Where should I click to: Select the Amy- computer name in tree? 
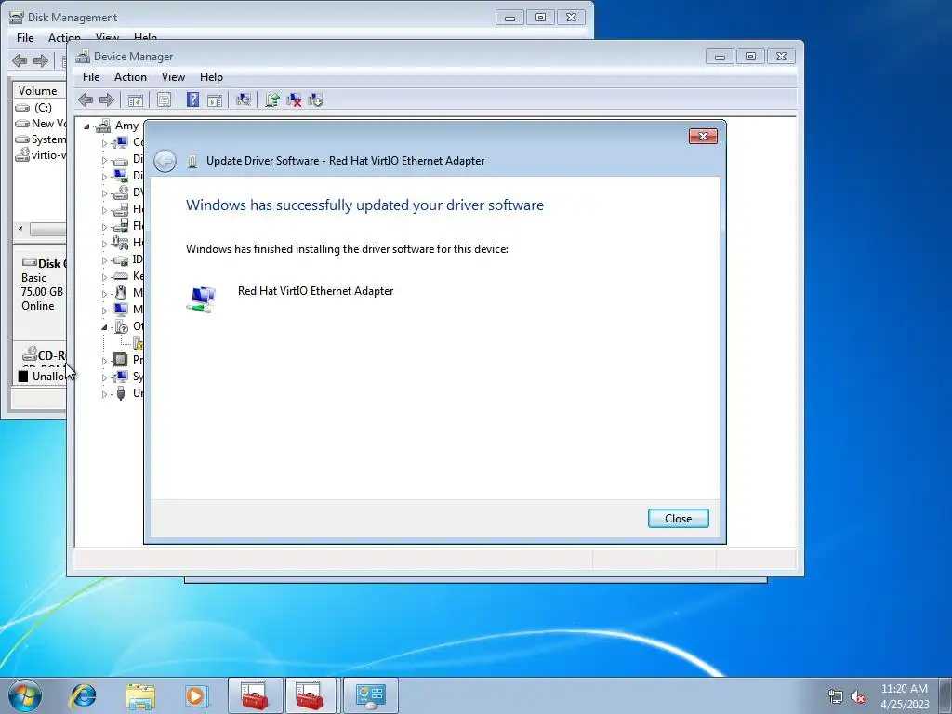128,126
